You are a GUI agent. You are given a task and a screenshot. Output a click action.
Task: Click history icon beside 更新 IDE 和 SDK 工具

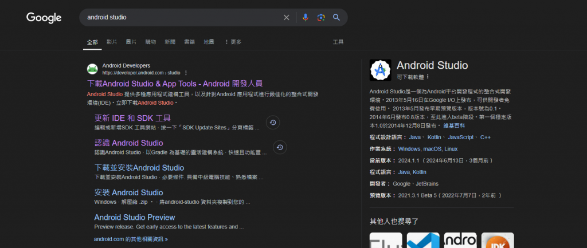pyautogui.click(x=273, y=123)
